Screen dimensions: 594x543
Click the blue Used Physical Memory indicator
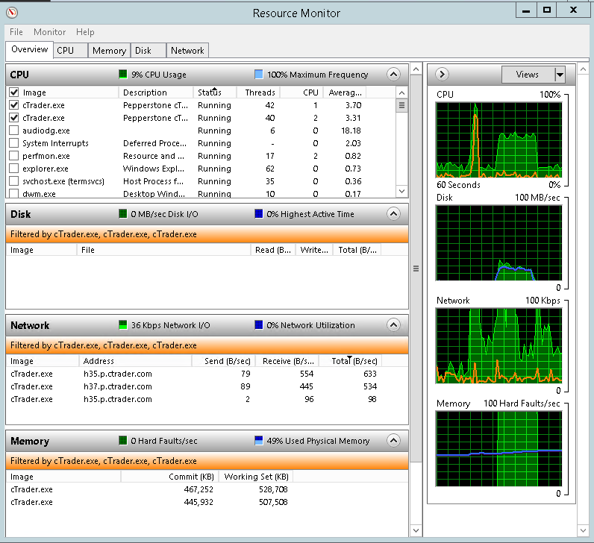[259, 440]
